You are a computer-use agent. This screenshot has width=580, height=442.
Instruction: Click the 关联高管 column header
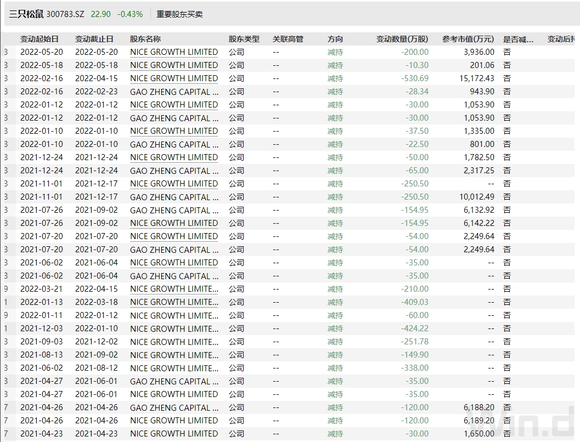pyautogui.click(x=288, y=39)
